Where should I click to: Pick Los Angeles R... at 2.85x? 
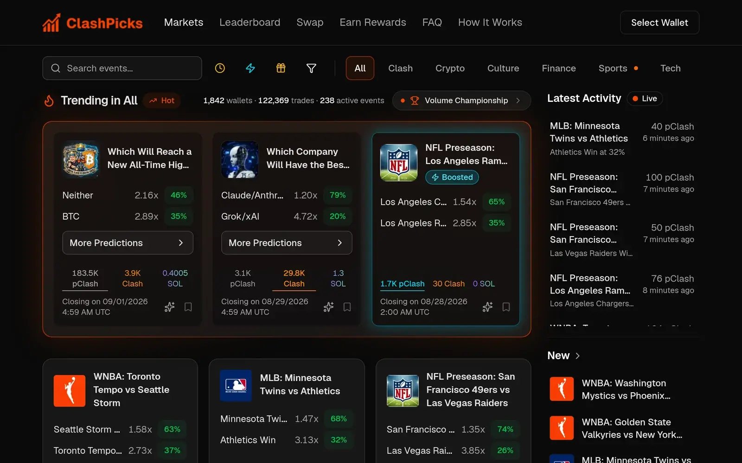point(446,223)
